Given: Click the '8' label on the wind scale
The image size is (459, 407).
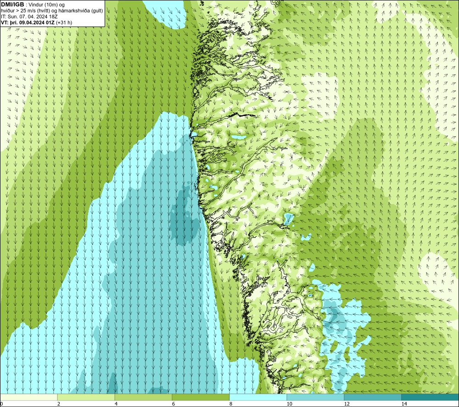Looking at the screenshot, I should [231, 404].
